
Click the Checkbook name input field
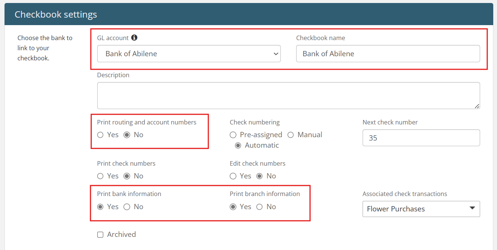(387, 54)
